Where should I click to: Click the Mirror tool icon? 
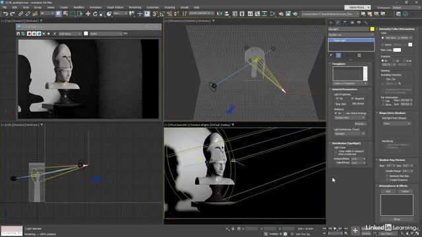point(220,14)
